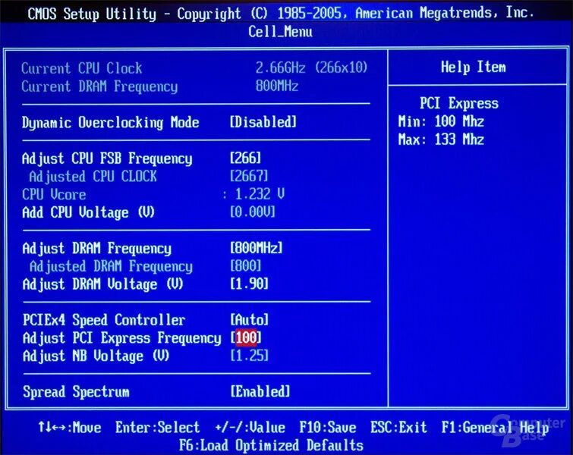
Task: Click the PCIEx4 Speed Controller label
Action: pos(104,320)
